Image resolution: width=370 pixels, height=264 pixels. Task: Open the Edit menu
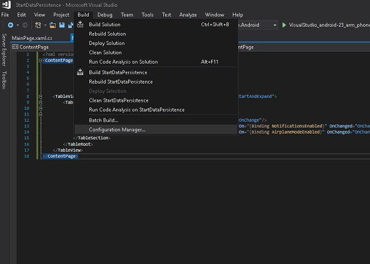(22, 15)
